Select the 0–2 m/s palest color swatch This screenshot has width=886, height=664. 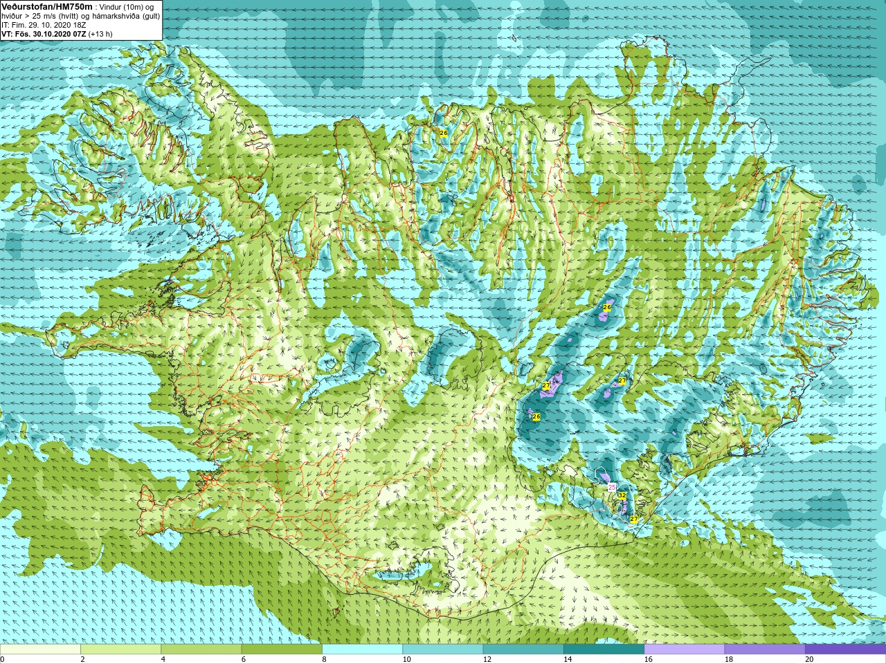tap(40, 649)
